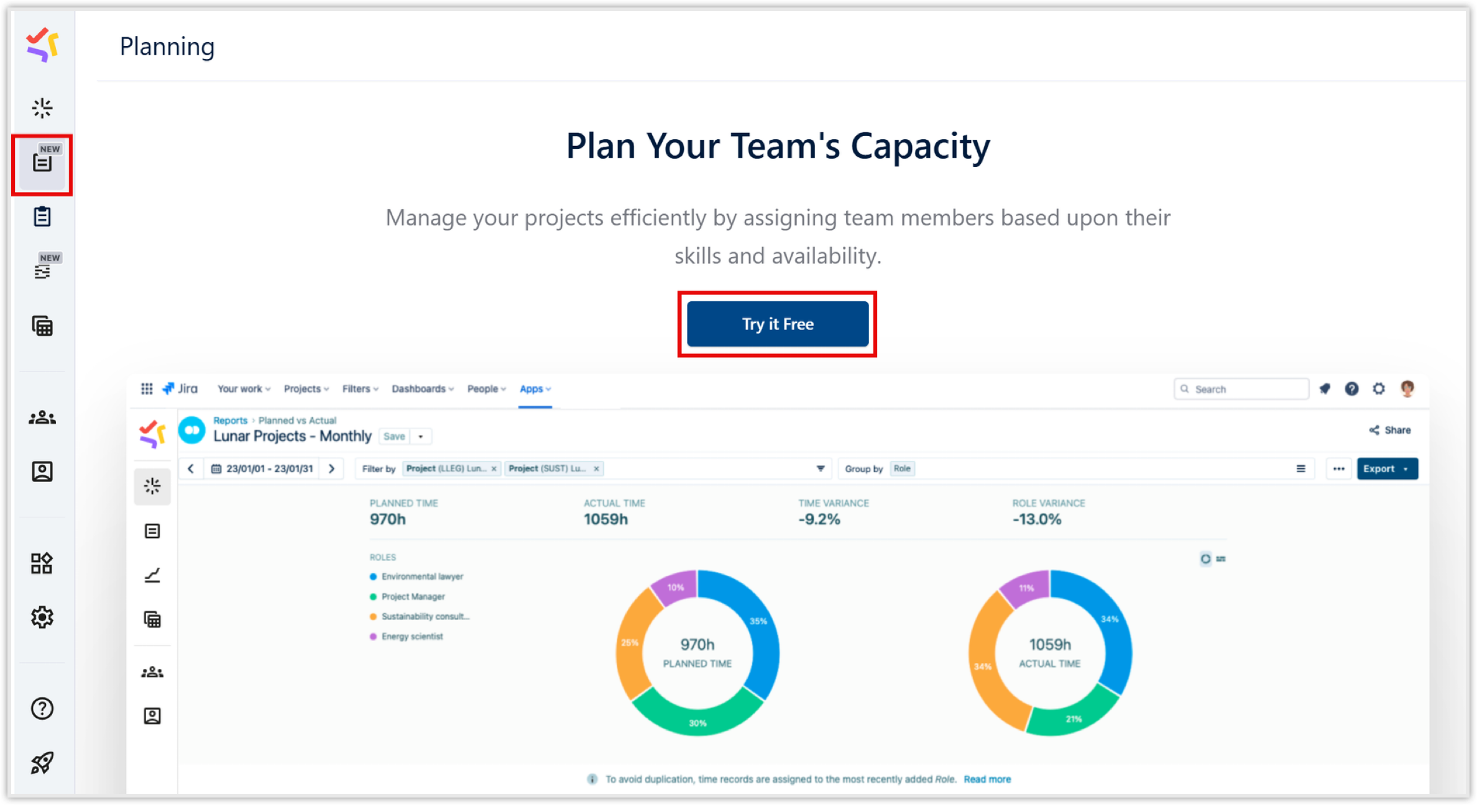Click the Jira Search field
The width and height of the screenshot is (1477, 805).
click(1243, 389)
